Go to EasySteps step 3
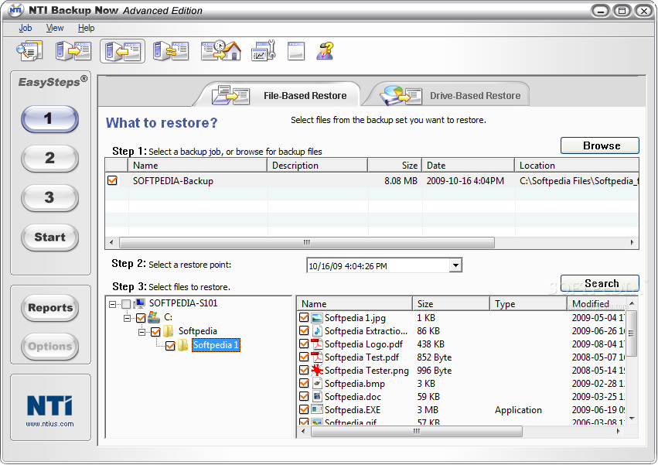 point(49,198)
